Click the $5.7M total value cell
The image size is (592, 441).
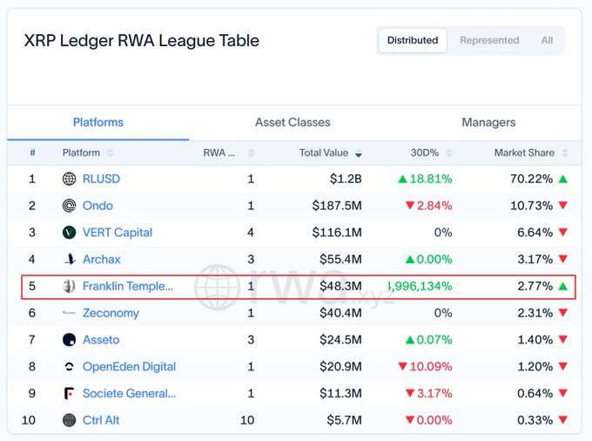pyautogui.click(x=345, y=420)
